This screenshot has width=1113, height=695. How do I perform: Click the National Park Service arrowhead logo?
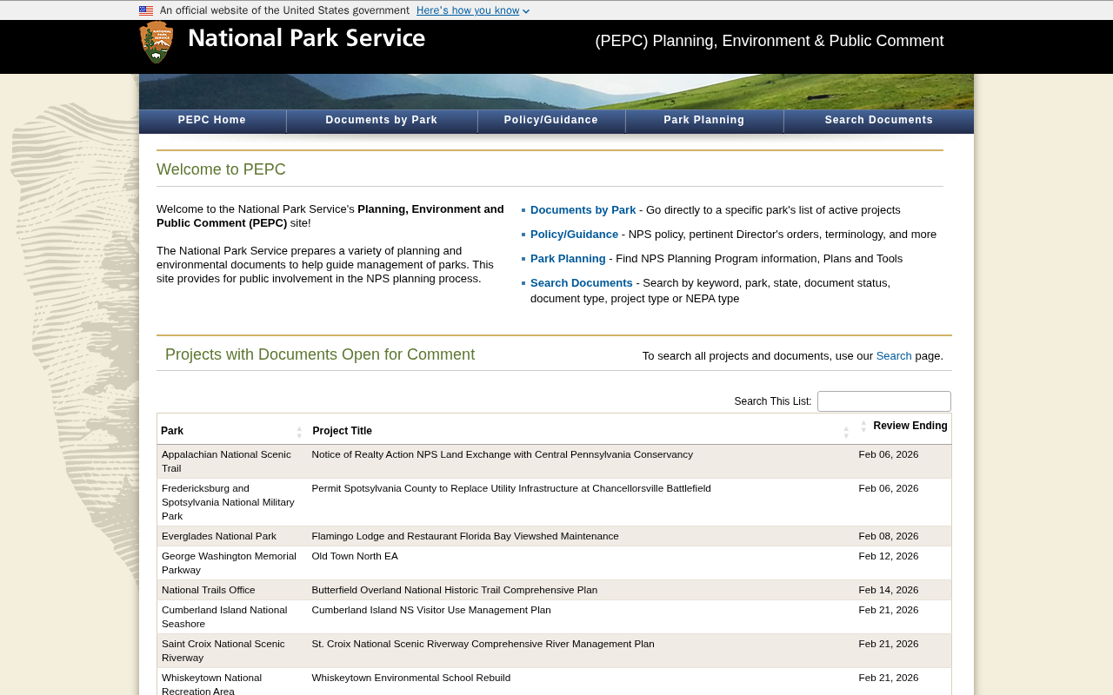(157, 43)
